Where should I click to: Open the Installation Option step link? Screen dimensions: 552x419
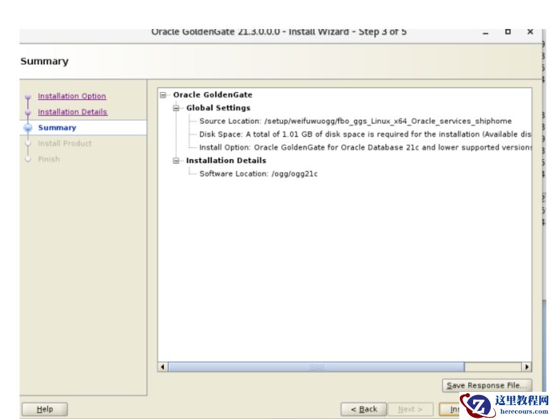click(x=72, y=96)
